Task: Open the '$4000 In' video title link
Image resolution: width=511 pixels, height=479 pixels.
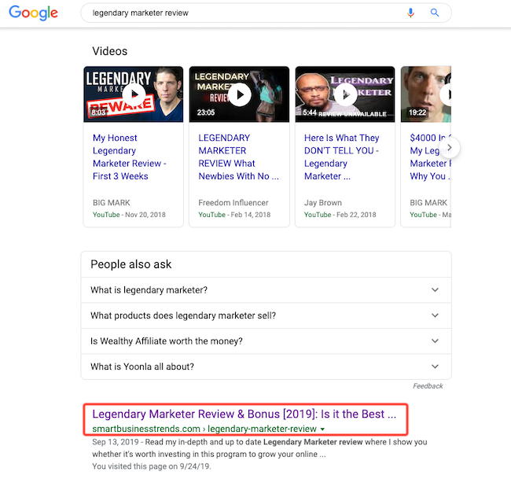Action: click(430, 157)
